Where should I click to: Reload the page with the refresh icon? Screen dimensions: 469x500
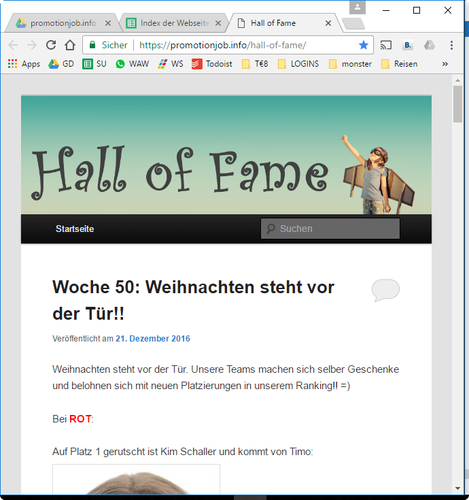coord(51,45)
